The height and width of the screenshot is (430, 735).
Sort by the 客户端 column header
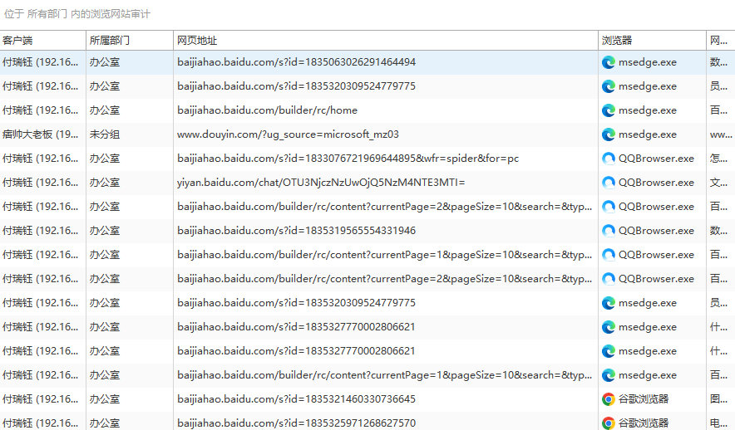pyautogui.click(x=43, y=41)
